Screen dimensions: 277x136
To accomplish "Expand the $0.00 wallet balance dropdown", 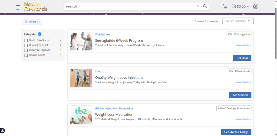I will click(x=240, y=6).
